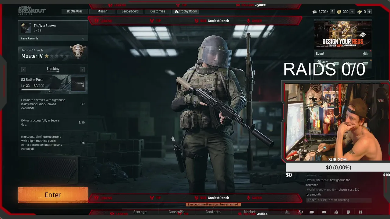Expand Level Rewards chevron
This screenshot has width=390, height=219.
[83, 39]
